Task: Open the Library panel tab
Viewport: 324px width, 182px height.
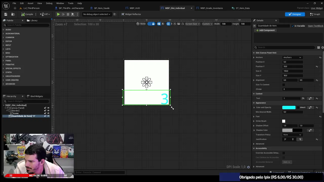Action: [x=32, y=20]
